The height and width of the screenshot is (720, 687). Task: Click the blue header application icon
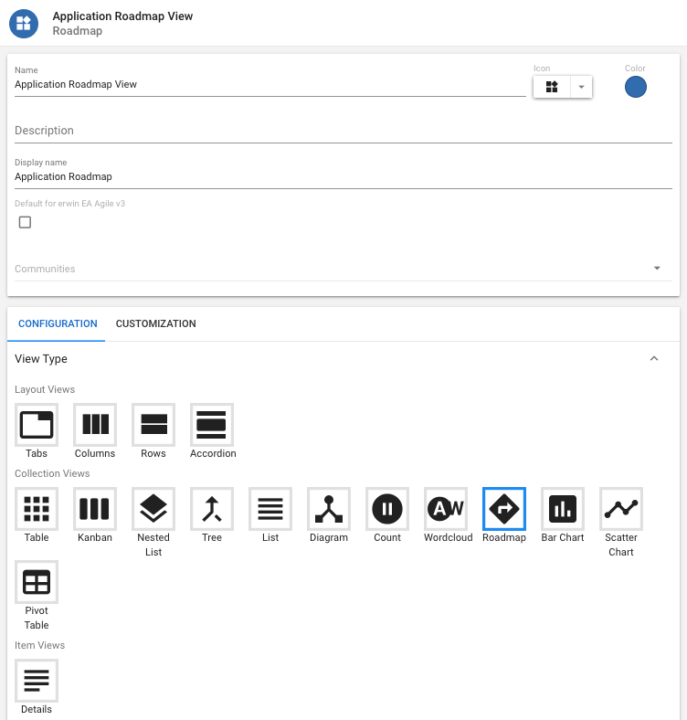tap(24, 24)
